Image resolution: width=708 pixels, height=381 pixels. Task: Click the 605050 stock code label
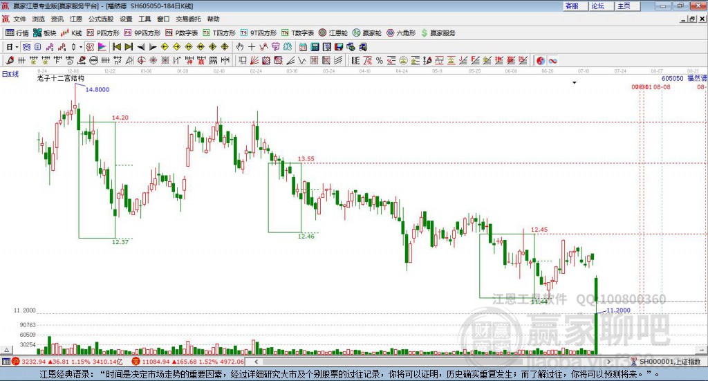(x=672, y=78)
